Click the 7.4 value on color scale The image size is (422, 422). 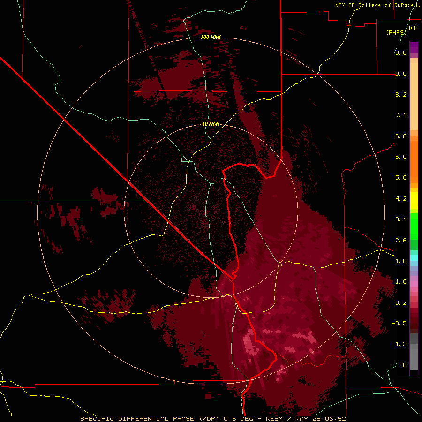401,115
